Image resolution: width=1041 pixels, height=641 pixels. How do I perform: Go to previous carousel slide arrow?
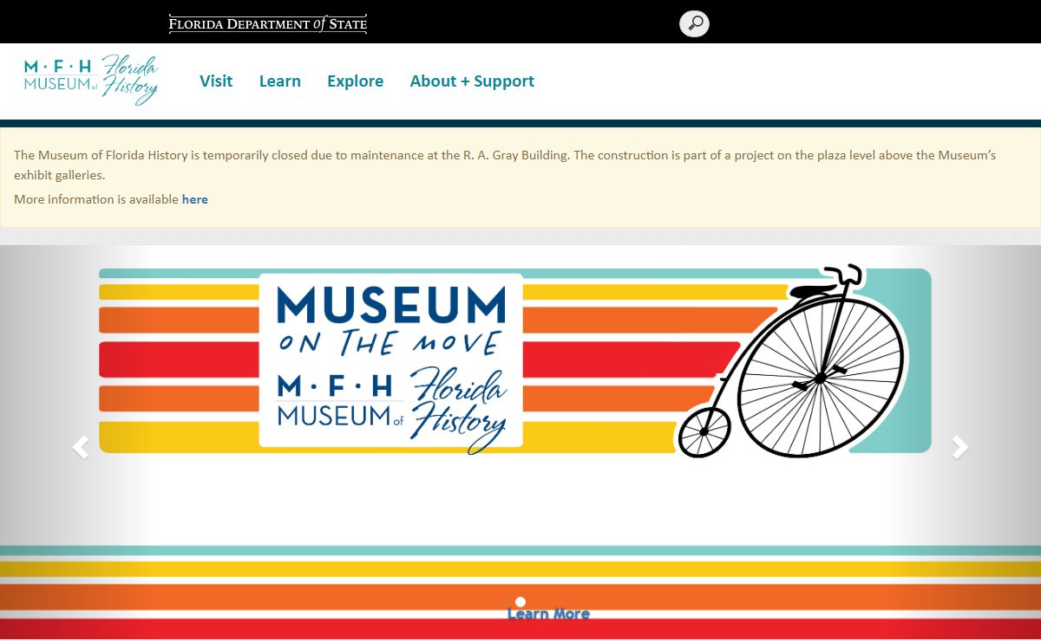pos(81,447)
